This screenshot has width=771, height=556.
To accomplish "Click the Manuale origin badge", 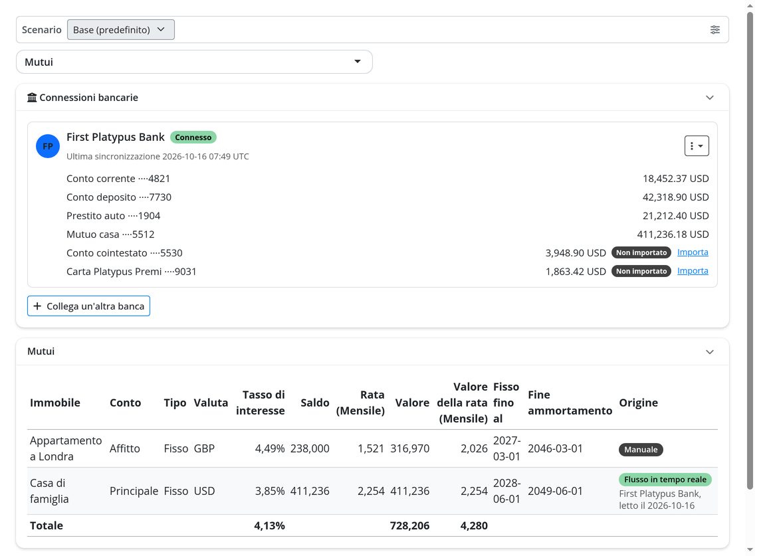I will 641,449.
